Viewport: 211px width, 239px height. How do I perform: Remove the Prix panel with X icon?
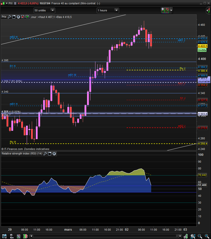[x=18, y=17]
